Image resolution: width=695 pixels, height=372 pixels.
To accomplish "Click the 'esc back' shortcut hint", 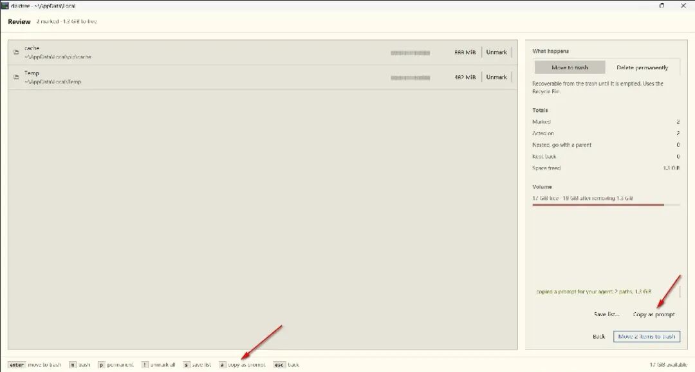I will [x=286, y=364].
